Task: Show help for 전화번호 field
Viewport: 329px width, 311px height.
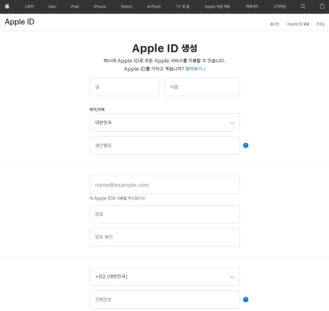Action: click(245, 300)
